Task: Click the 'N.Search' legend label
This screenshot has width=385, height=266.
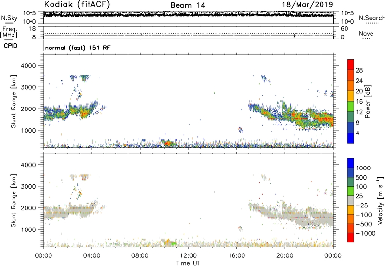Action: pyautogui.click(x=372, y=18)
